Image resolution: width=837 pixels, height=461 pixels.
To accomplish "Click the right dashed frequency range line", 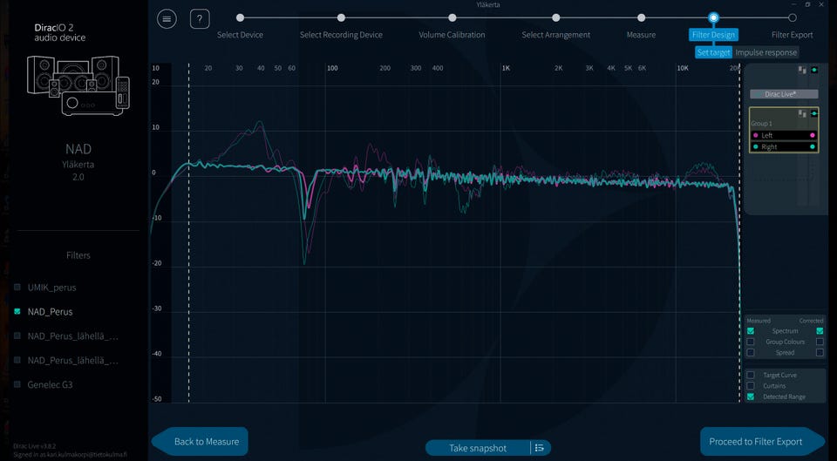I will [739, 234].
